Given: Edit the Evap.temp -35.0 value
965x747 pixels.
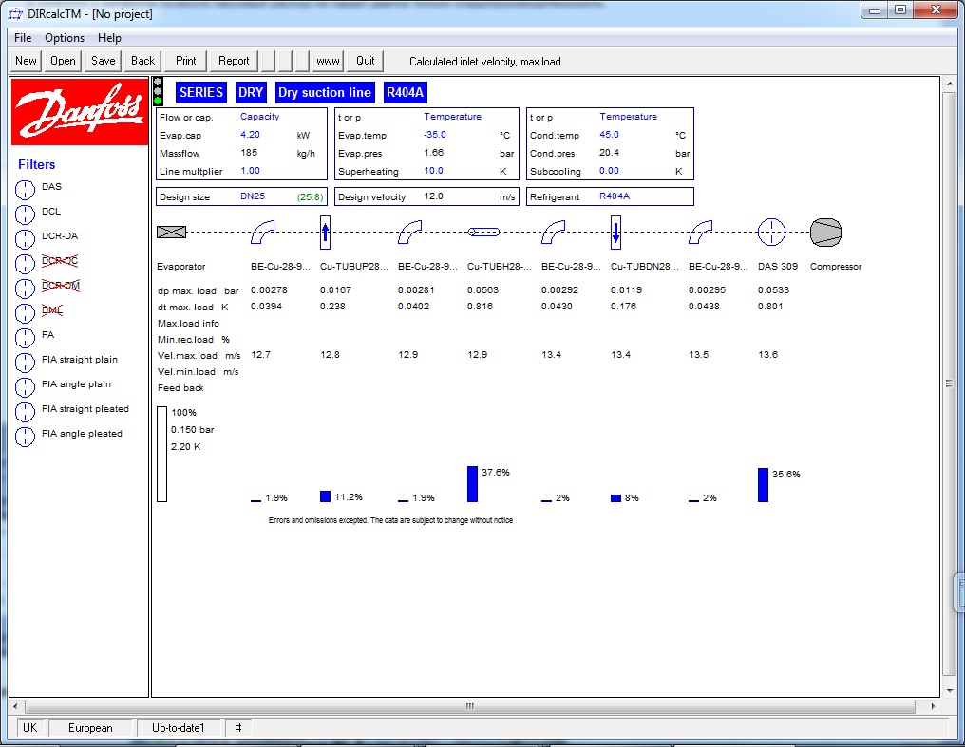Looking at the screenshot, I should 434,135.
